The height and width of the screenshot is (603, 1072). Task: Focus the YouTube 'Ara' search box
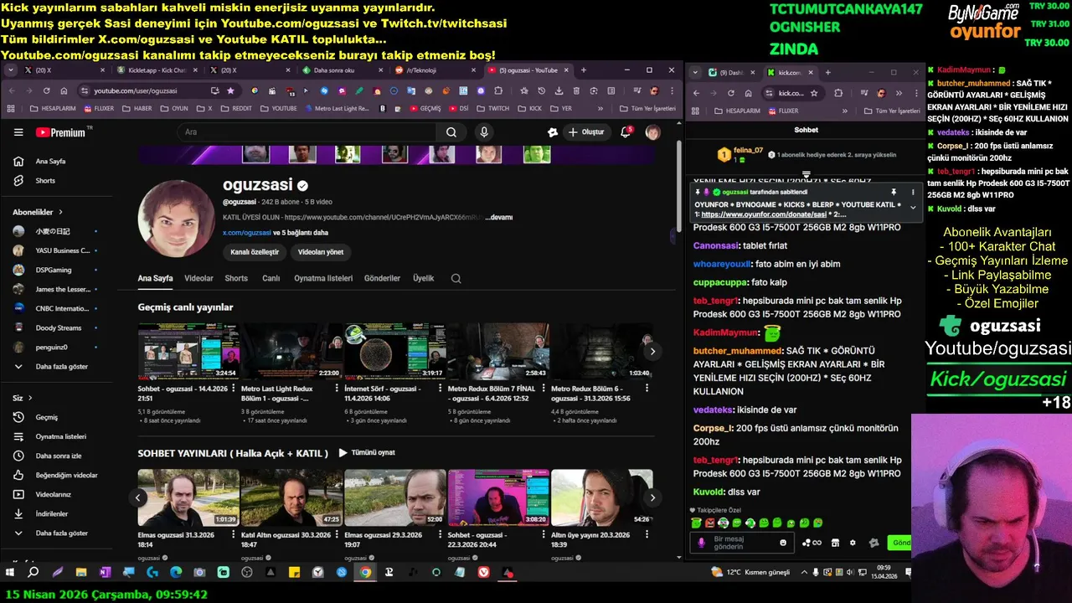coord(306,131)
